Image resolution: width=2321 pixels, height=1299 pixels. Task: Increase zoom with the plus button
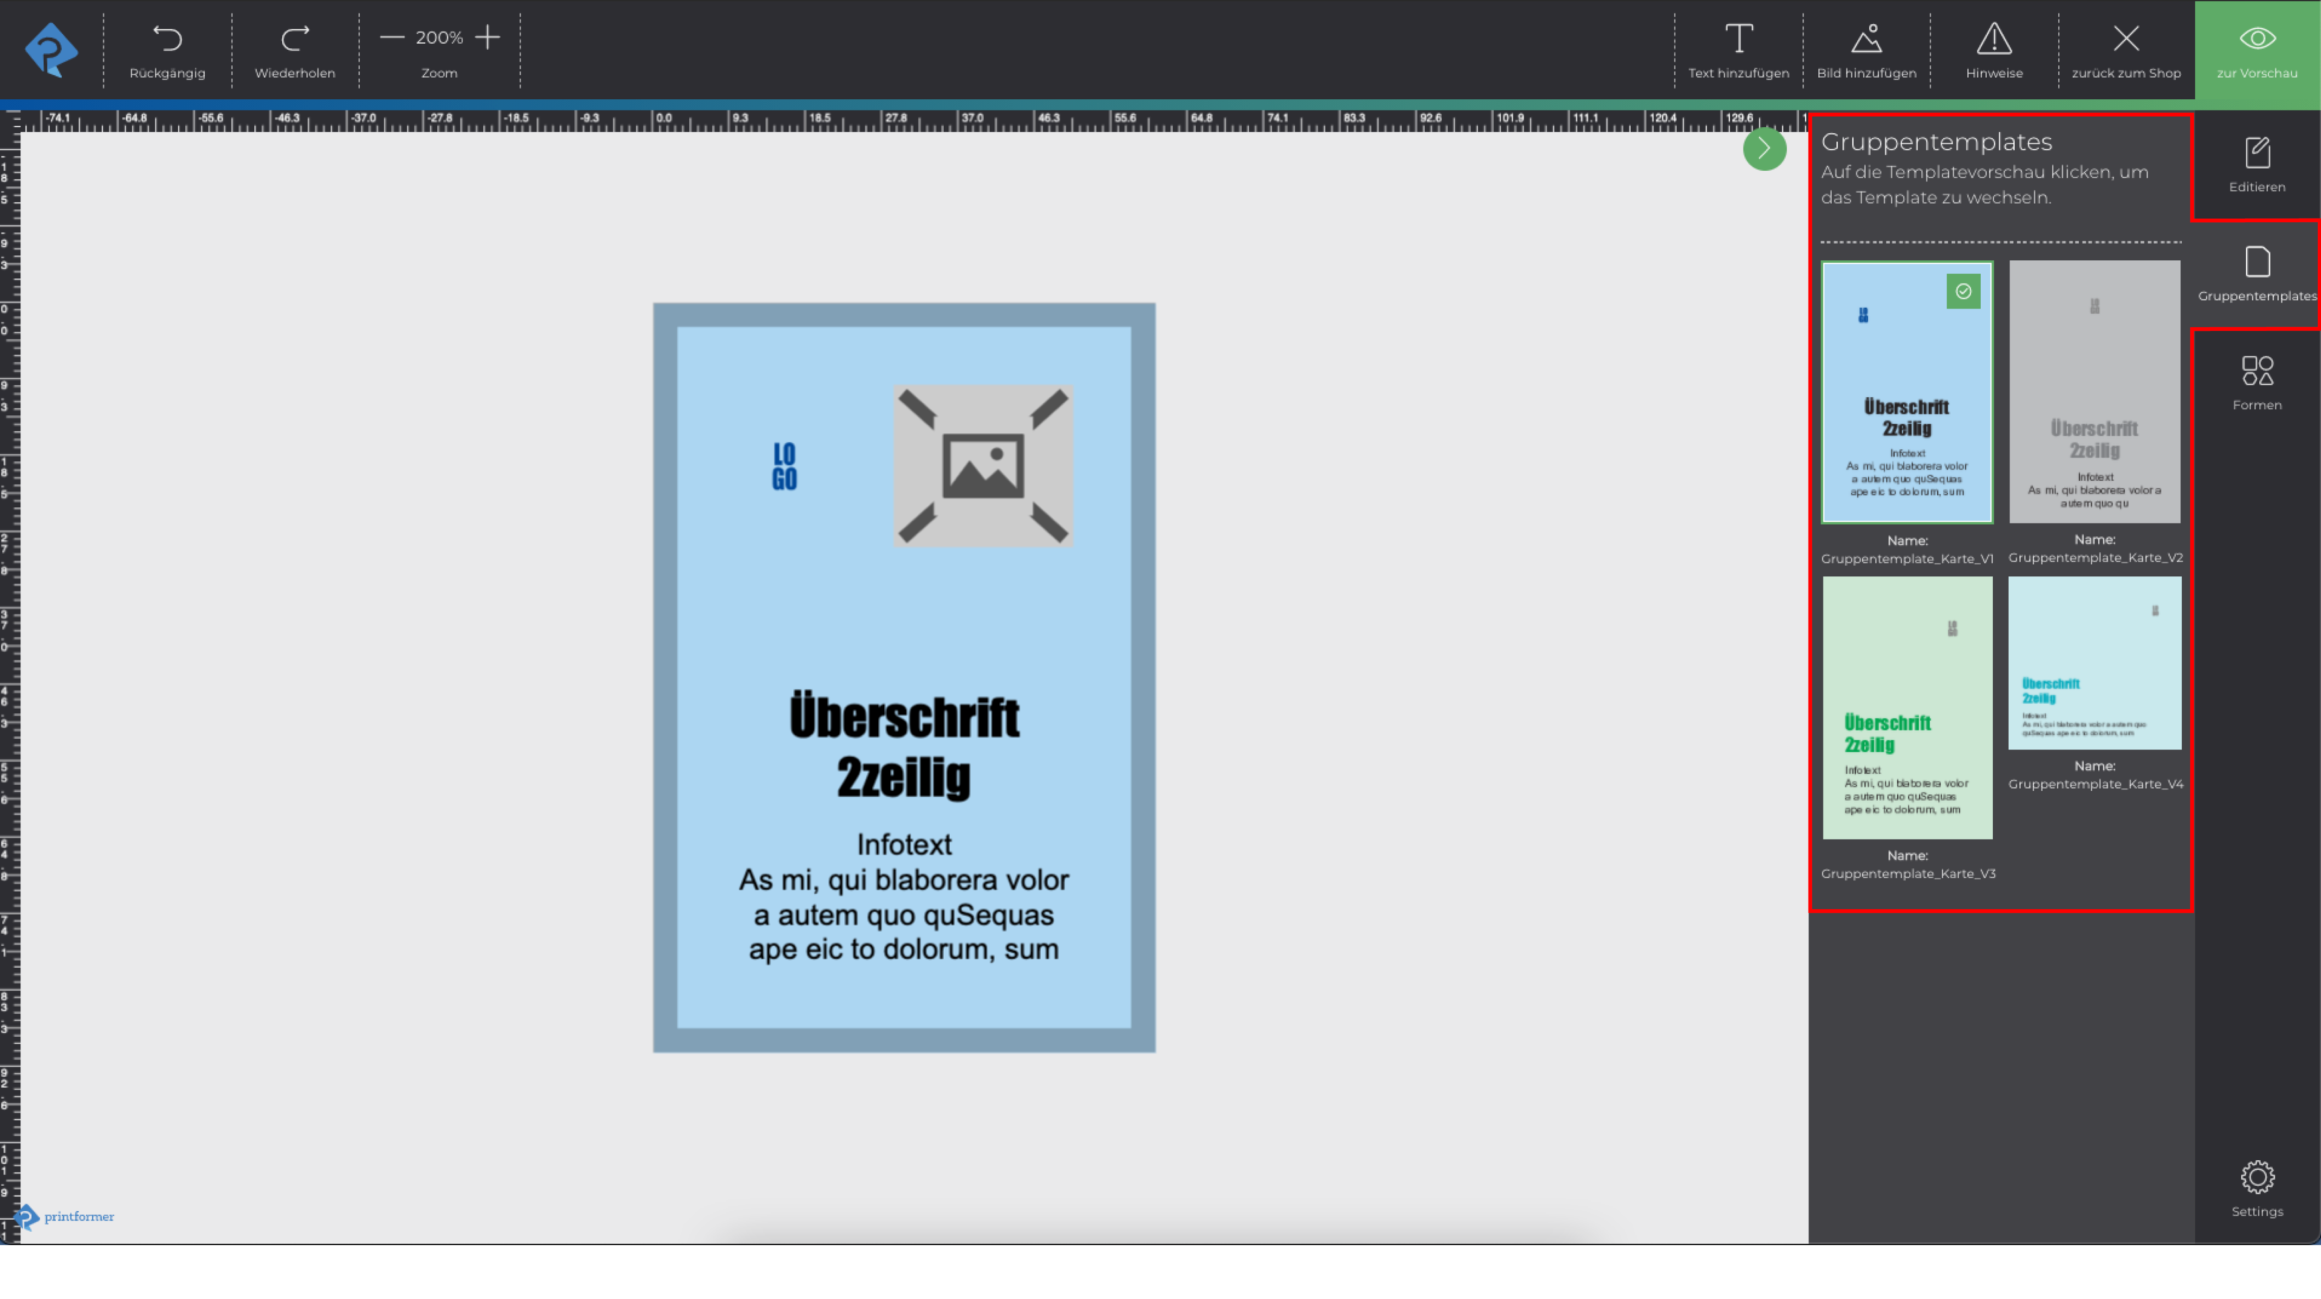pyautogui.click(x=487, y=37)
